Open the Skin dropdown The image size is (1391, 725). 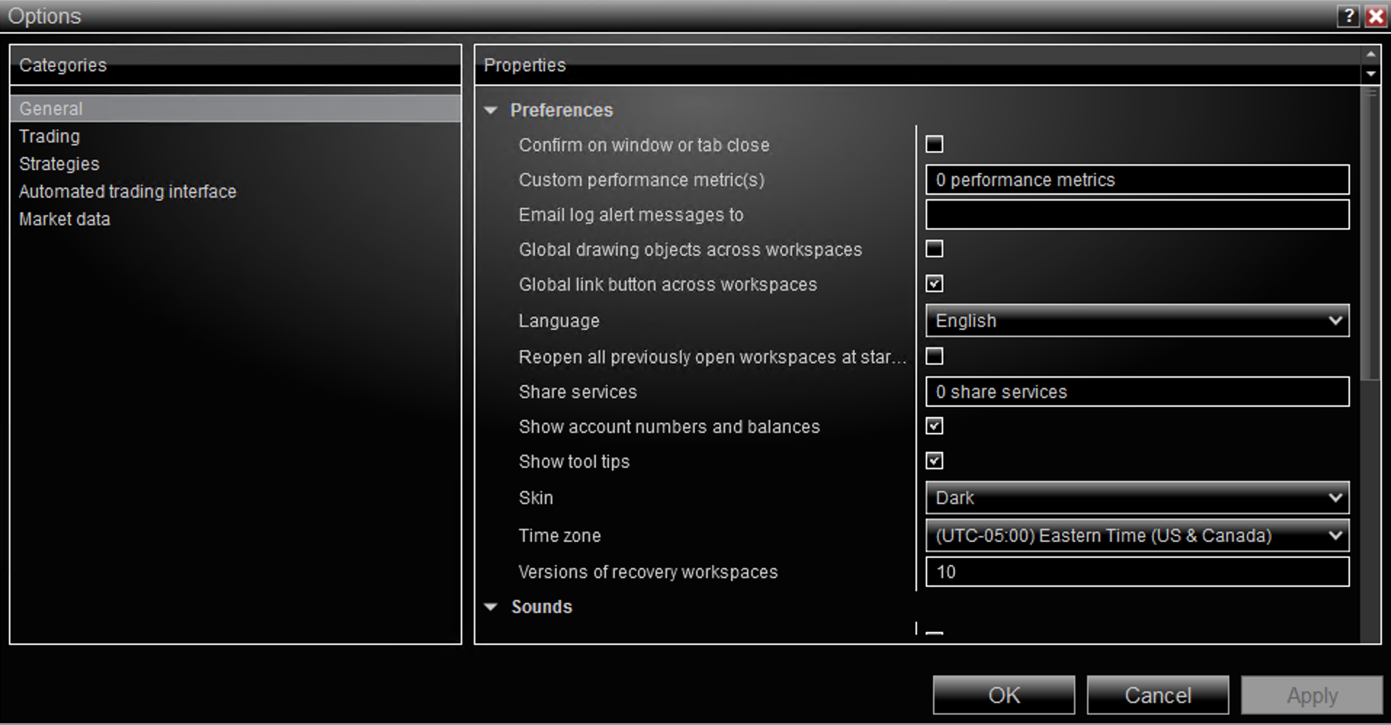coord(1137,498)
